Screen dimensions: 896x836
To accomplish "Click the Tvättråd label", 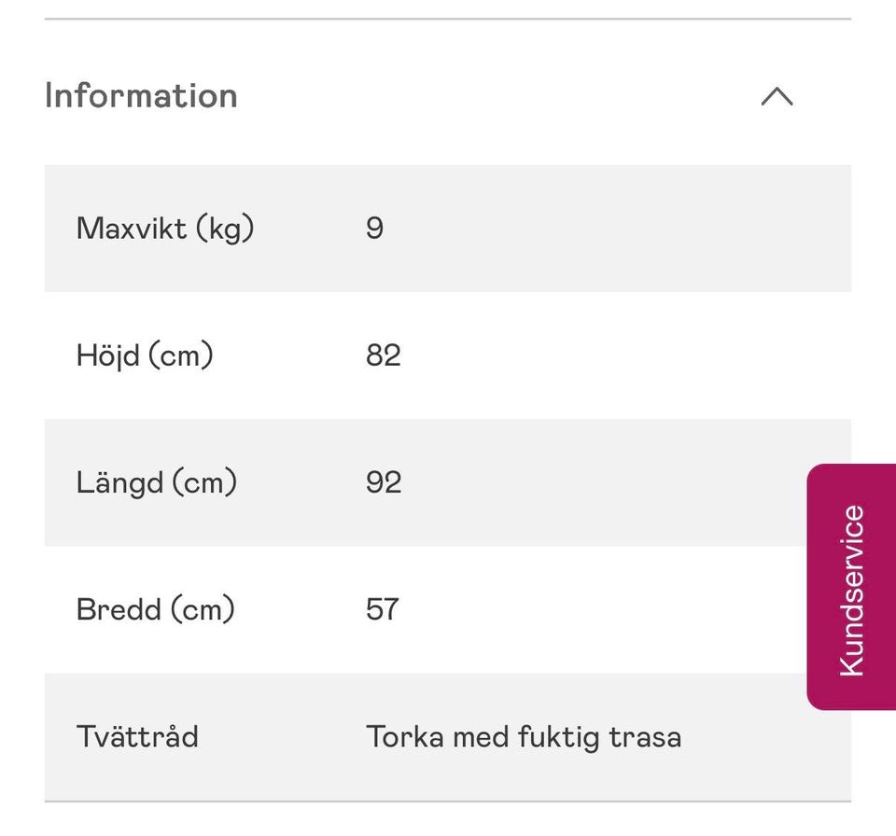I will (x=137, y=736).
